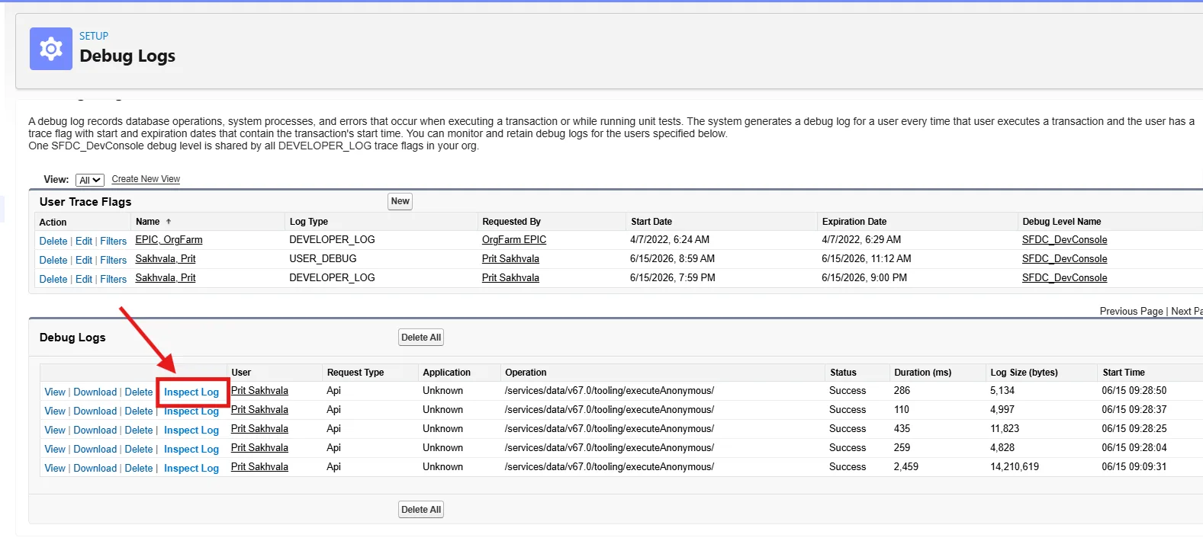
Task: Delete the log from 09:28:37
Action: 139,411
